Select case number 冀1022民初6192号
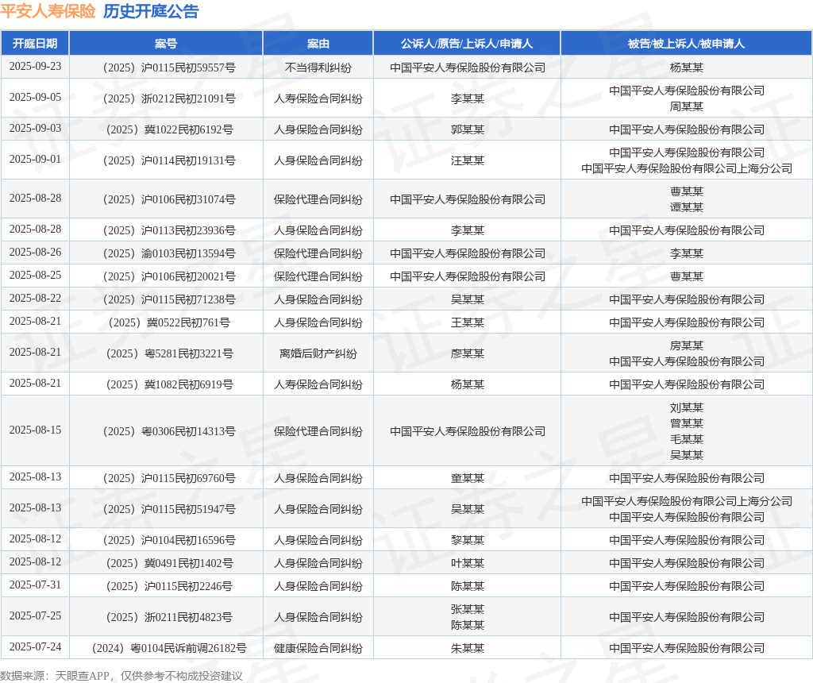The height and width of the screenshot is (683, 813). [169, 129]
